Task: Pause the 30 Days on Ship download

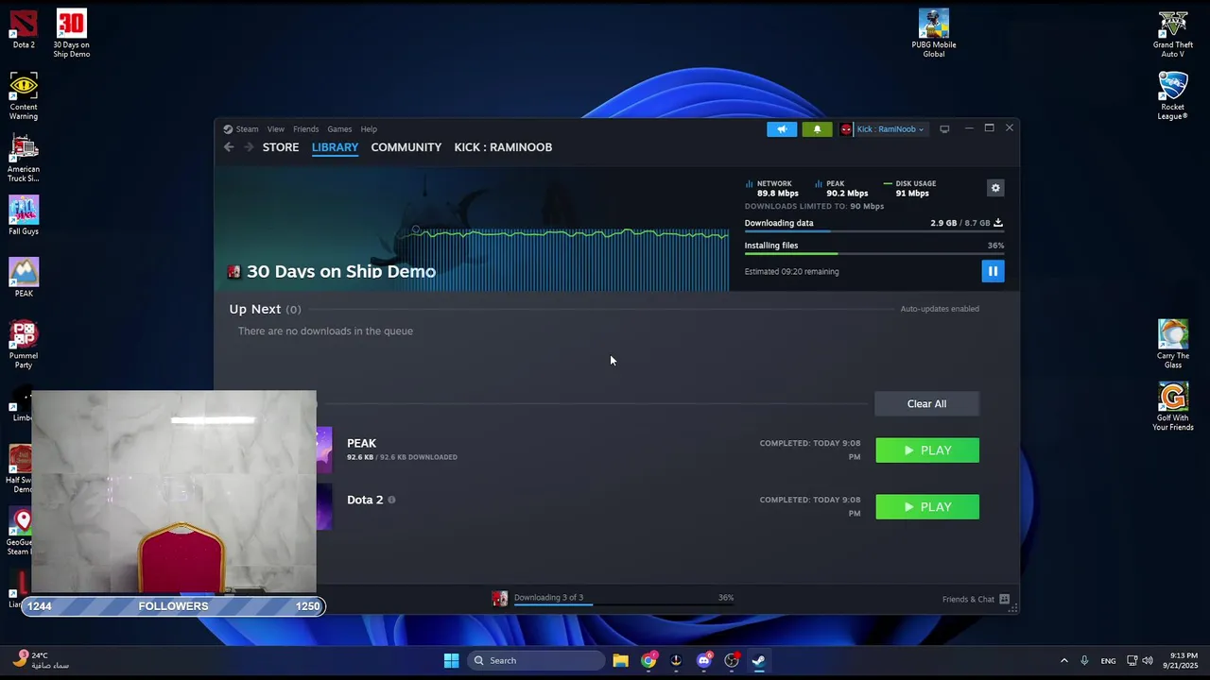Action: pyautogui.click(x=993, y=271)
